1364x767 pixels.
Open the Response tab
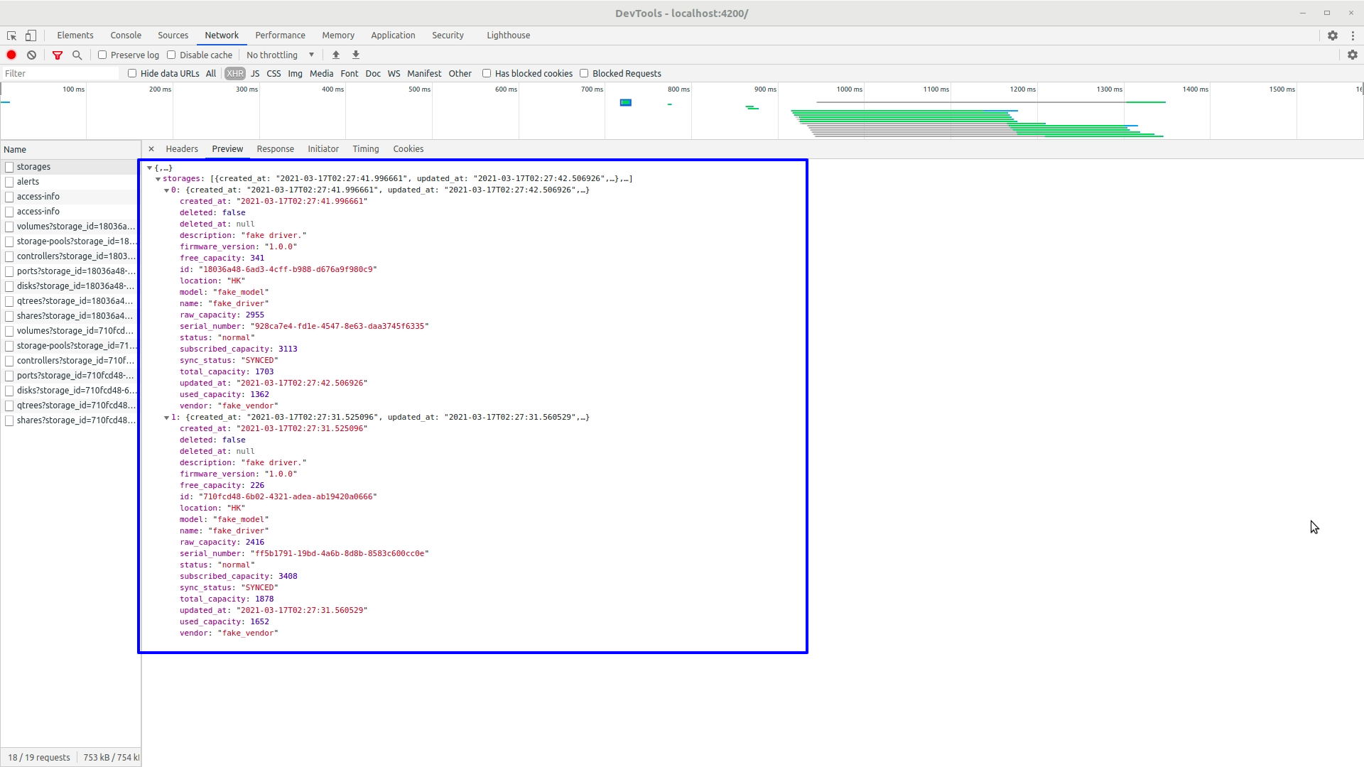(275, 148)
